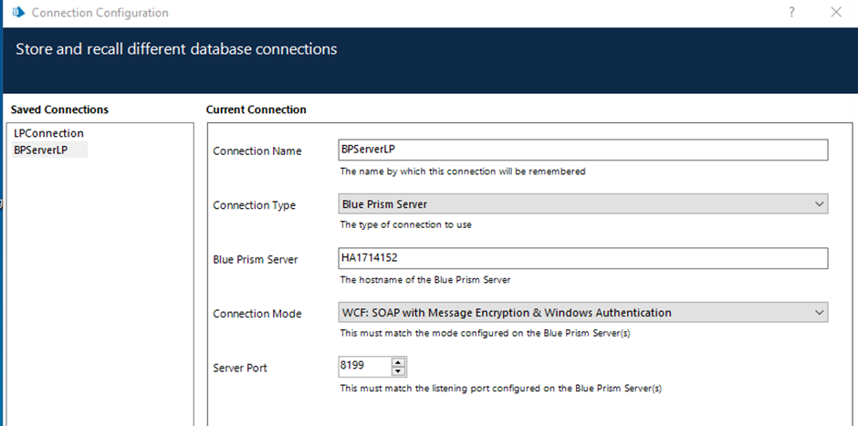Click into the Connection Name field
This screenshot has width=858, height=426.
pos(582,150)
